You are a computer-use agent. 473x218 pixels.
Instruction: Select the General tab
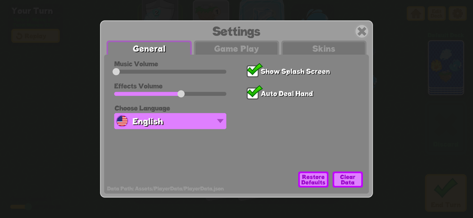click(149, 49)
